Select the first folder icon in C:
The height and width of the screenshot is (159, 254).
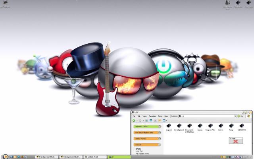169,127
